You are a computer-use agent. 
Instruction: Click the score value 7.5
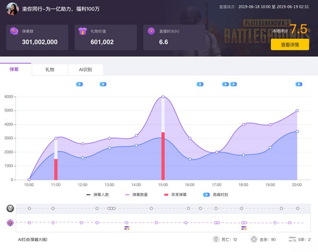[x=298, y=29]
